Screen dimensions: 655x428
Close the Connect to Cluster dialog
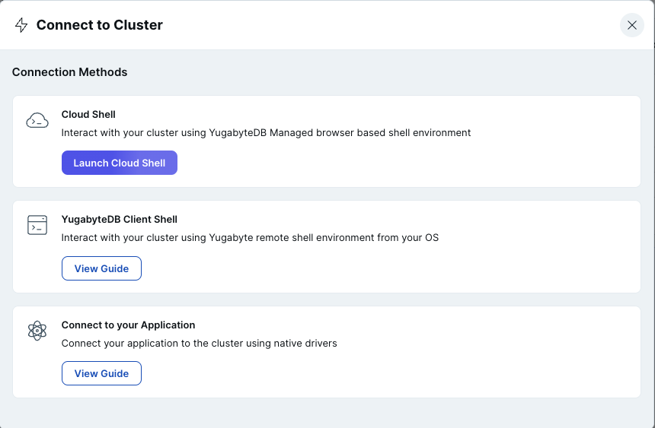tap(631, 25)
